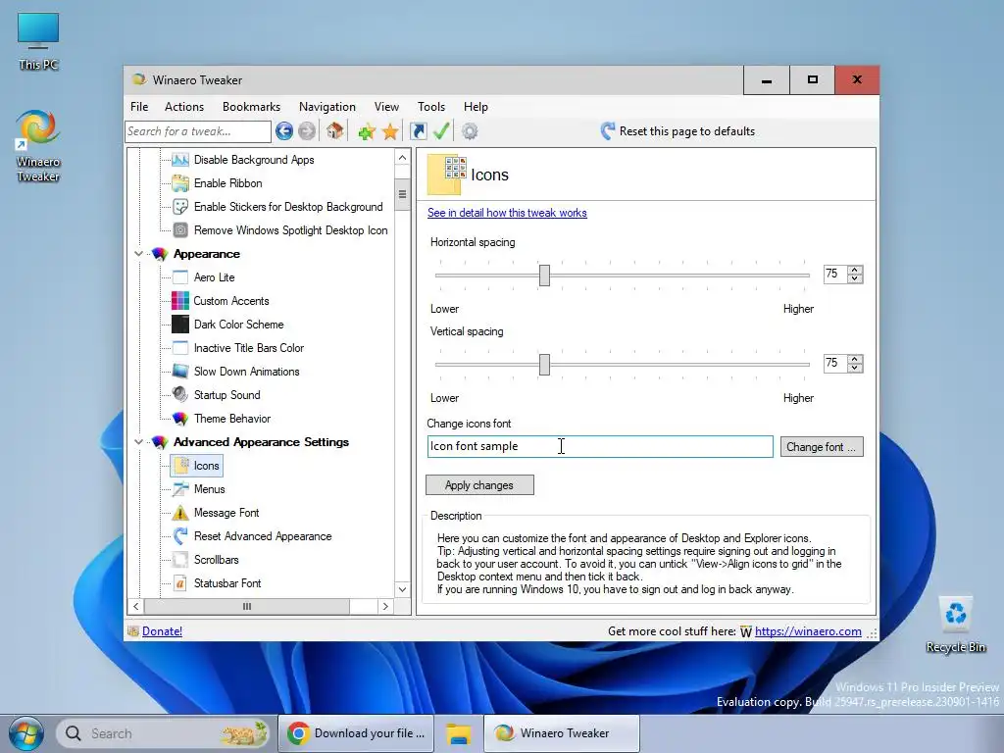The width and height of the screenshot is (1004, 753).
Task: Add bookmark with green plus star icon
Action: [367, 132]
